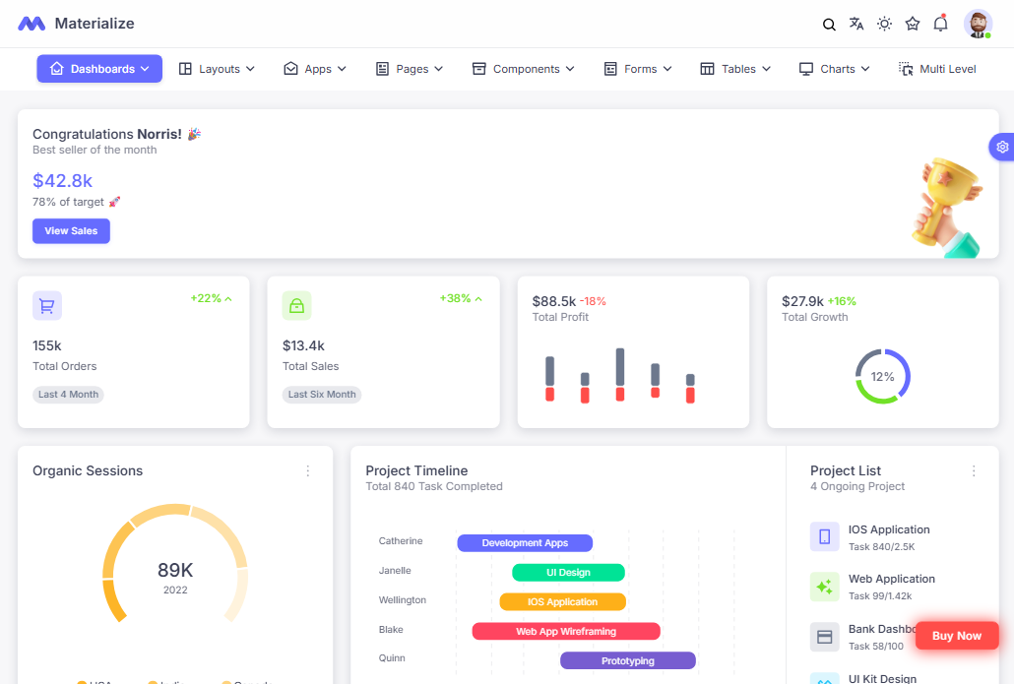Open the search magnifier icon
Viewport: 1014px width, 684px height.
(x=828, y=25)
